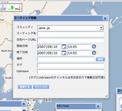Screen dimensions: 122x111
Task: Click the キャンセル button
Action: (x=41, y=87)
